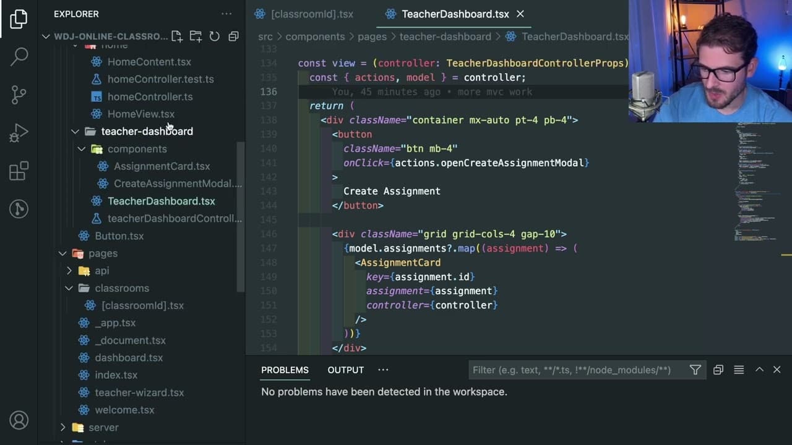Open HomeContent.tsx in the Explorer
The image size is (792, 445).
pyautogui.click(x=149, y=62)
